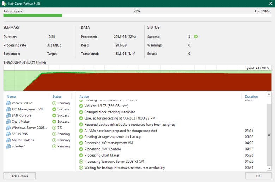Click the action log scrollbar thumb
The image size is (275, 182).
[269, 135]
